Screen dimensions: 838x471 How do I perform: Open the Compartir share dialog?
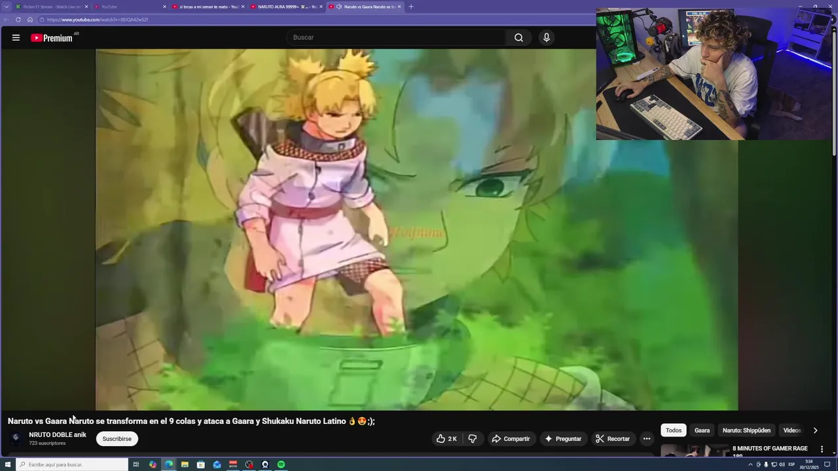(x=511, y=439)
